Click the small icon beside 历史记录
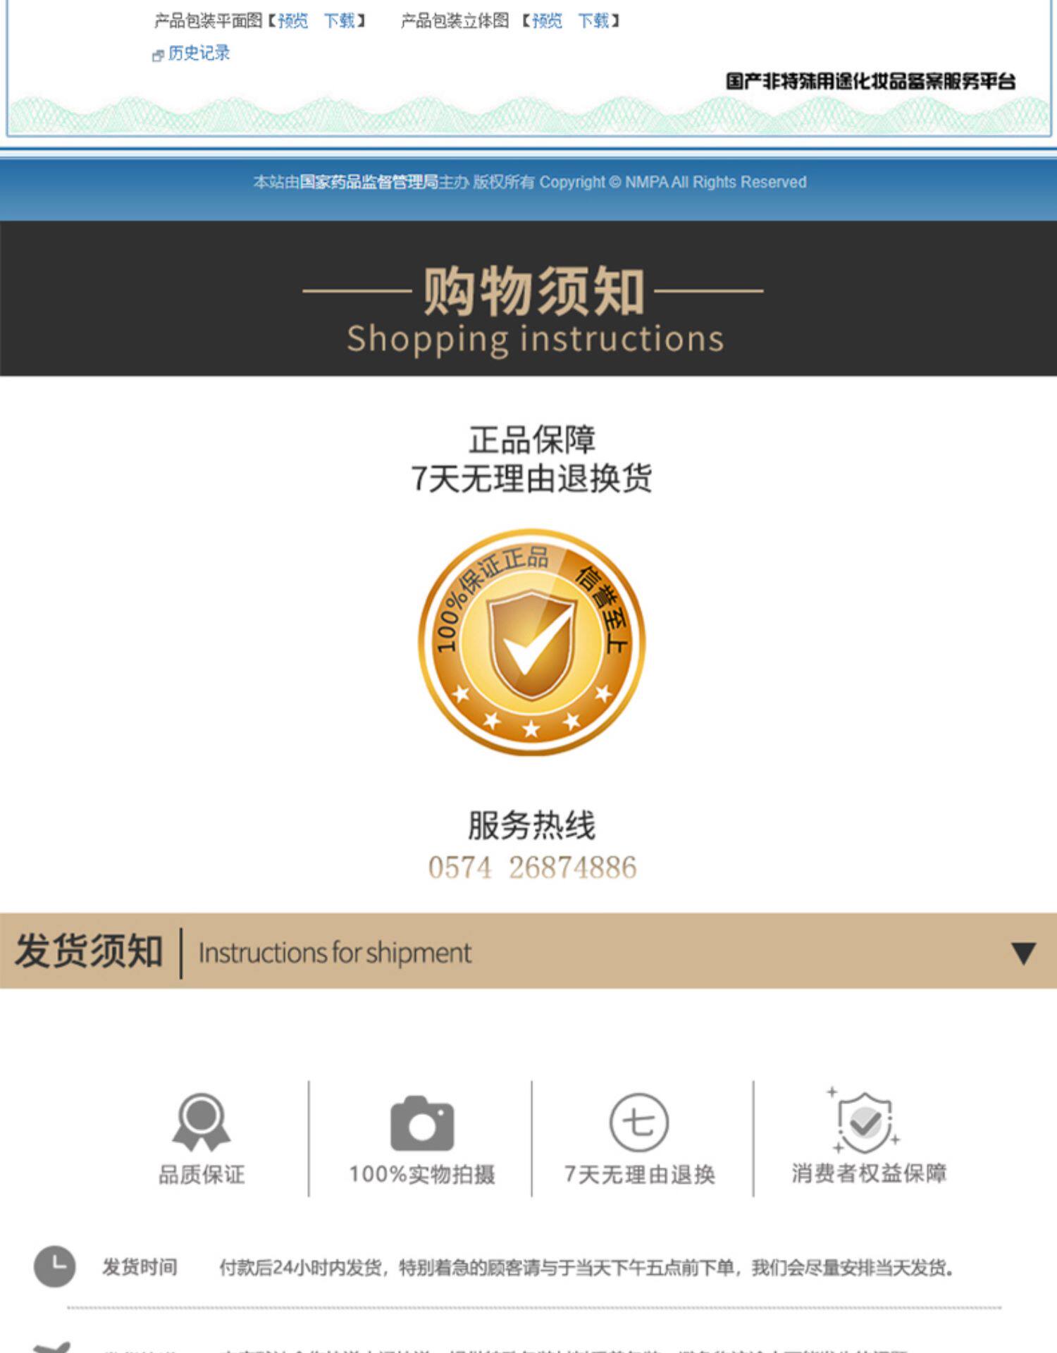 pos(159,55)
